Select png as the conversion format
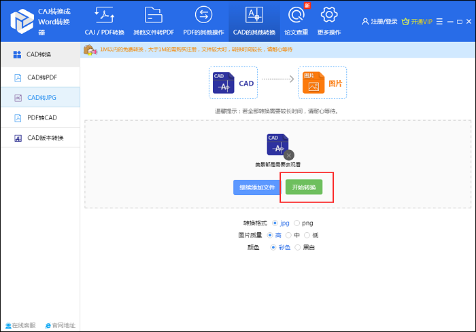Image resolution: width=476 pixels, height=332 pixels. tap(297, 223)
